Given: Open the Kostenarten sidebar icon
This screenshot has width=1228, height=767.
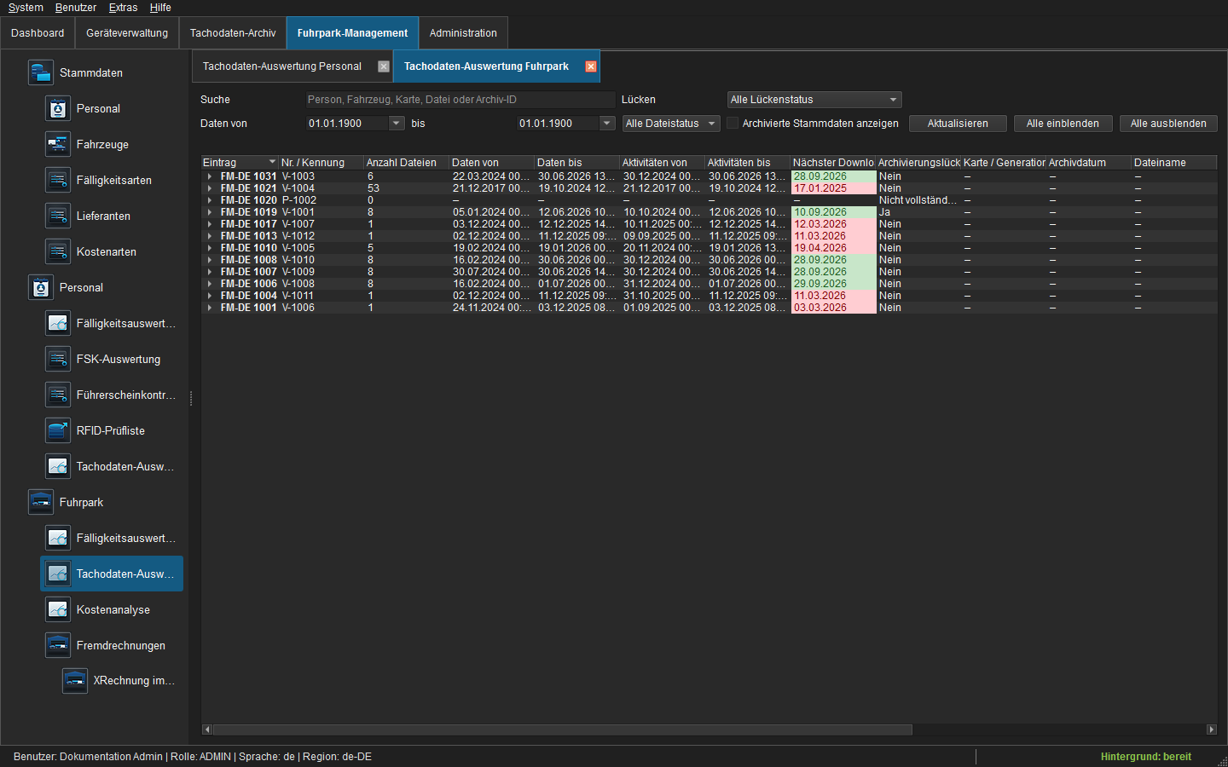Looking at the screenshot, I should click(x=58, y=251).
